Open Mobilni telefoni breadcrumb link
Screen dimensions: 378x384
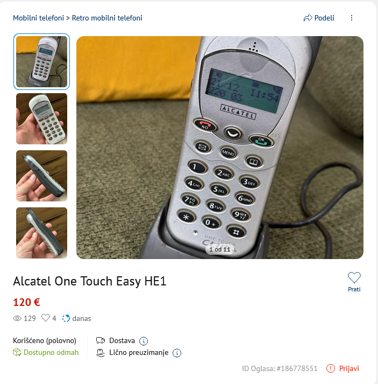(x=38, y=18)
